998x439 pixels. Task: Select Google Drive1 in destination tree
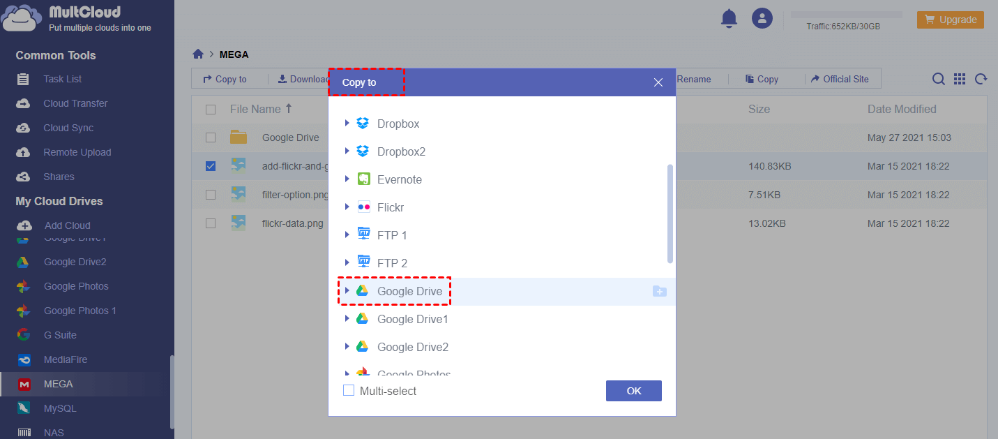[412, 319]
